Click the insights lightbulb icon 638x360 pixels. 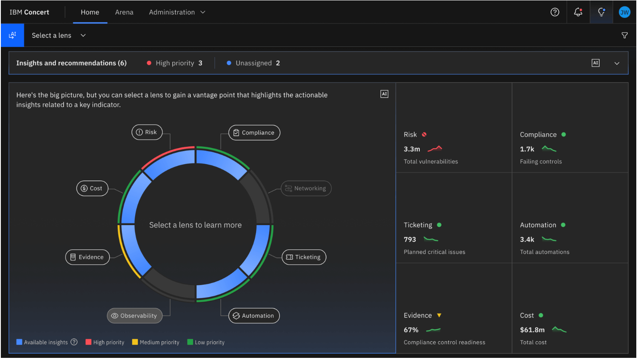click(x=601, y=12)
